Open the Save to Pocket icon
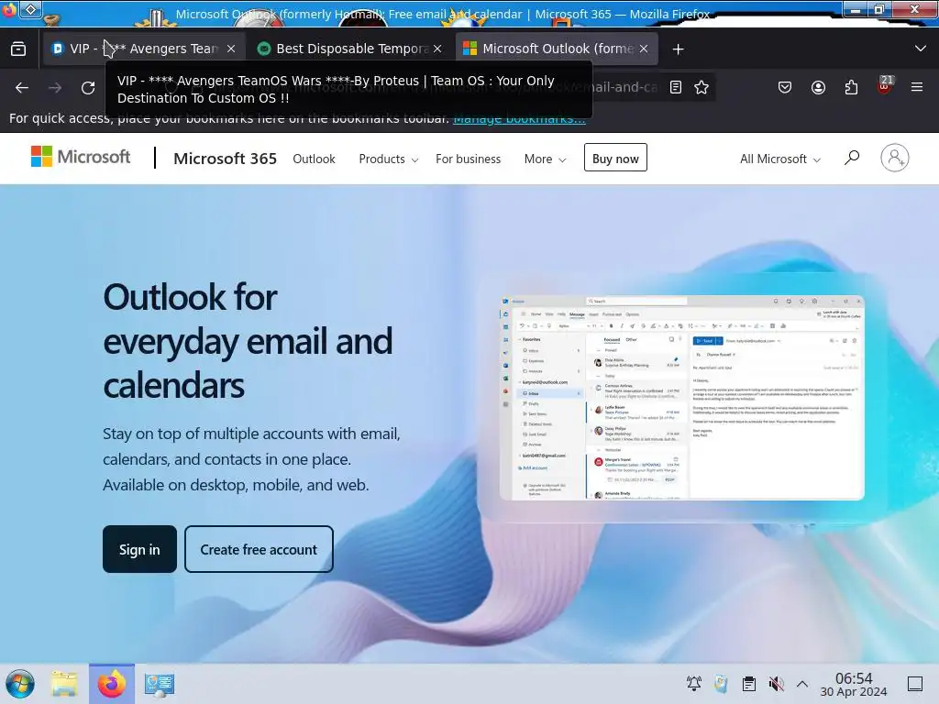The image size is (939, 704). (785, 87)
